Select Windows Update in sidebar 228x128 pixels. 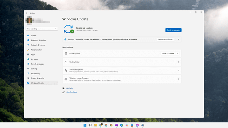tap(42, 83)
